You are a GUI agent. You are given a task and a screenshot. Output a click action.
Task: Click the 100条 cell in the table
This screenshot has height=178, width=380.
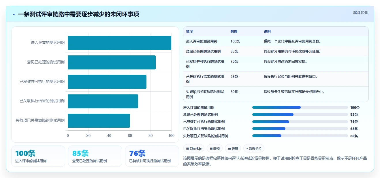[x=235, y=41]
